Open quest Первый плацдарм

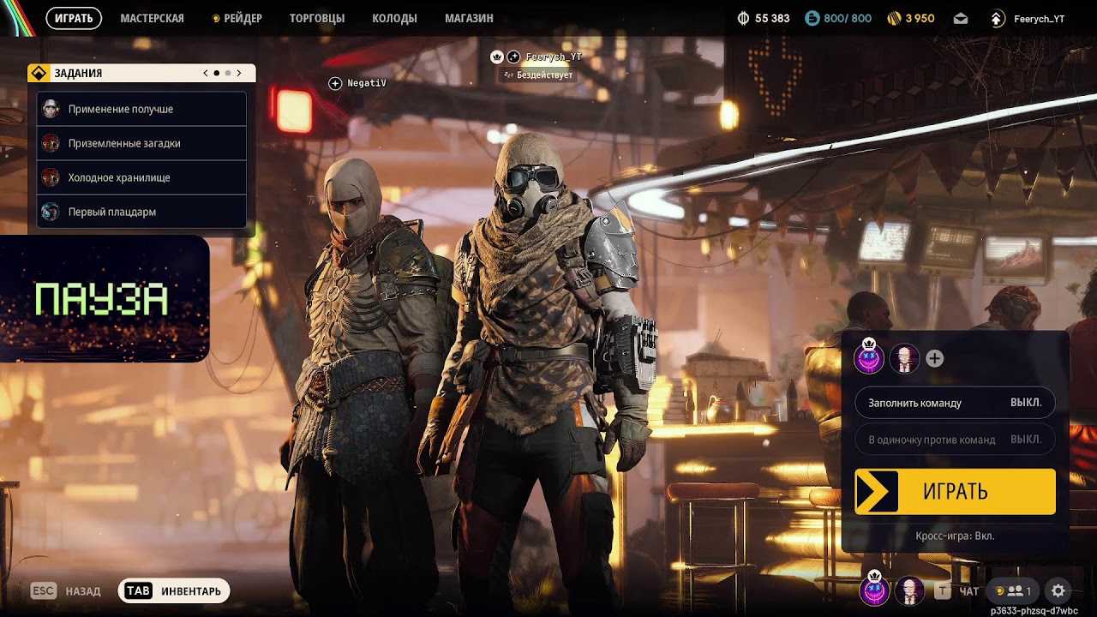coord(141,212)
